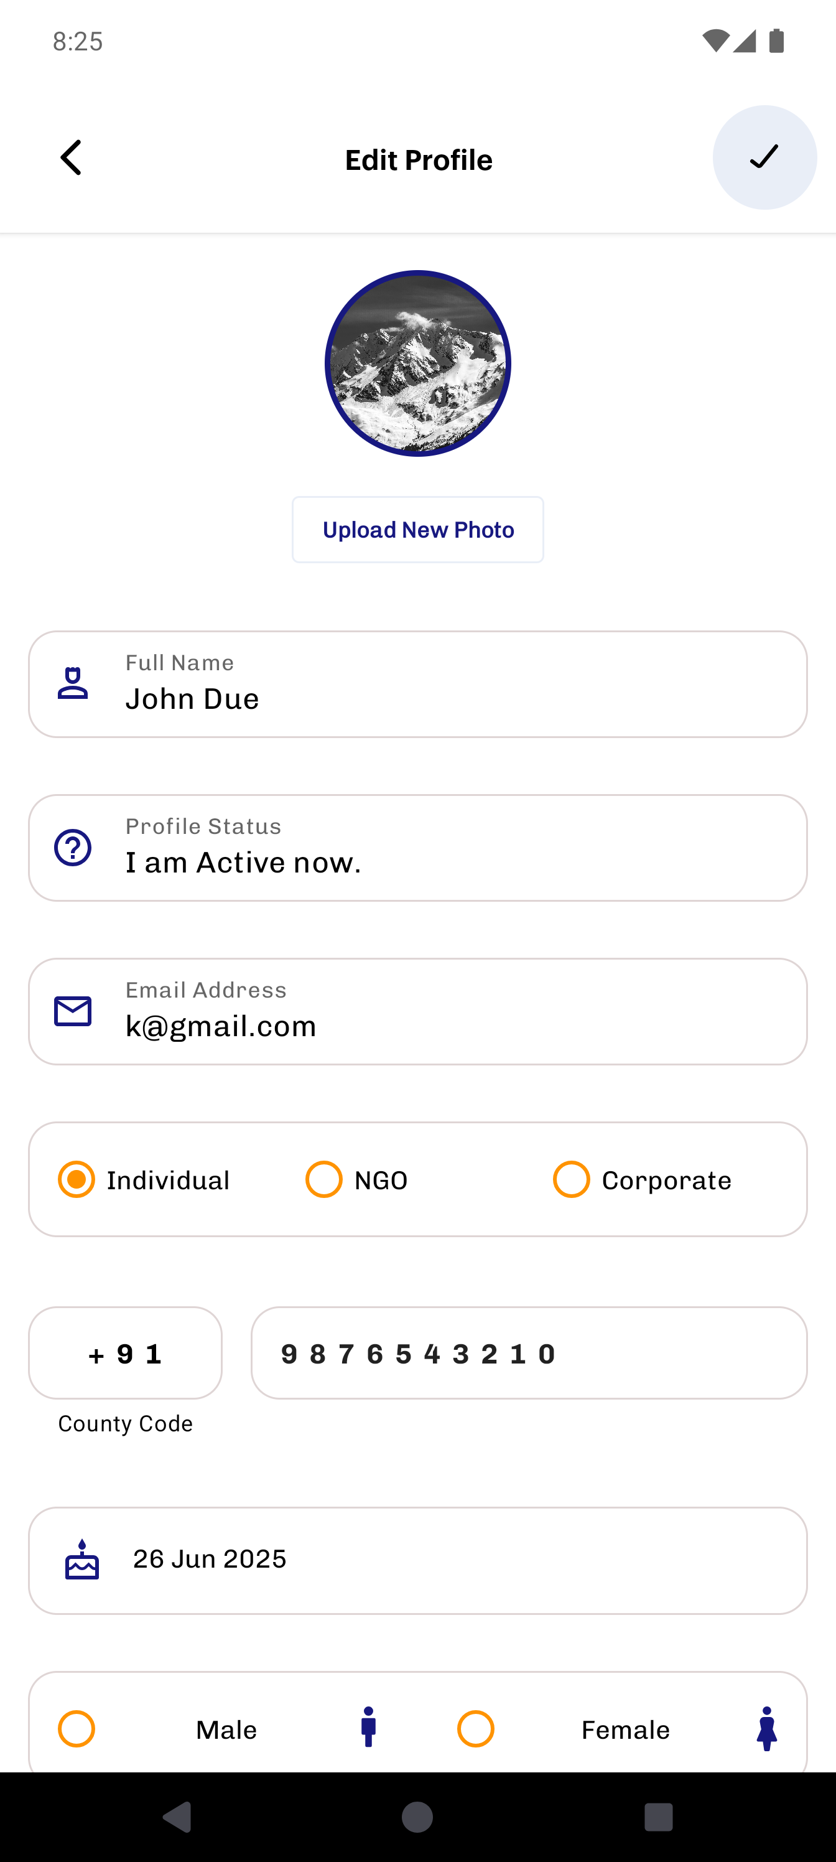Viewport: 836px width, 1862px height.
Task: Click the female figure icon
Action: 766,1728
